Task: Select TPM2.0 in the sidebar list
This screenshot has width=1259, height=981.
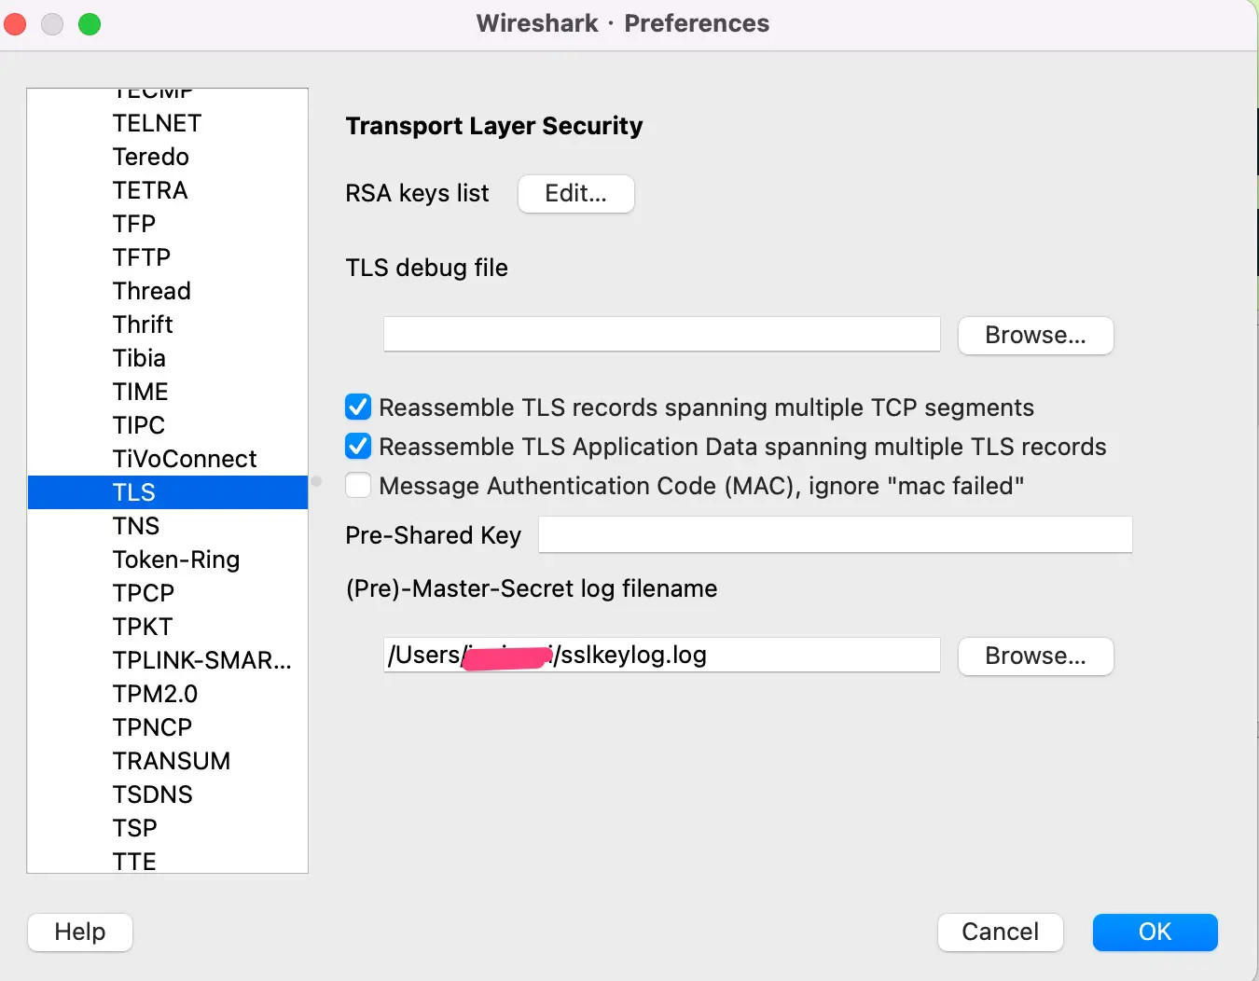Action: click(155, 694)
